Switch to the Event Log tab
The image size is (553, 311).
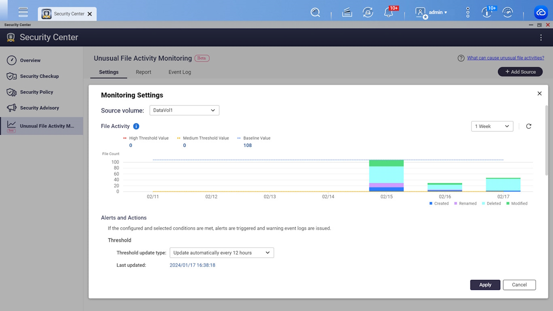pyautogui.click(x=180, y=72)
